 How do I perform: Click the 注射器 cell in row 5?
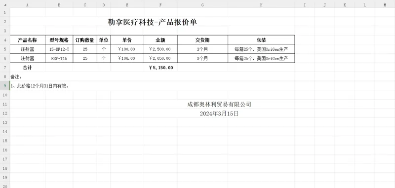tap(28, 49)
